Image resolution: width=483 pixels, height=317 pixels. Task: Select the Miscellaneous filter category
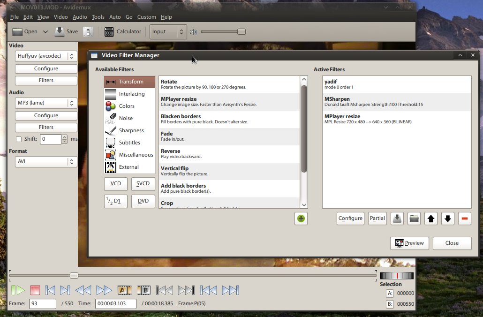[x=130, y=155]
